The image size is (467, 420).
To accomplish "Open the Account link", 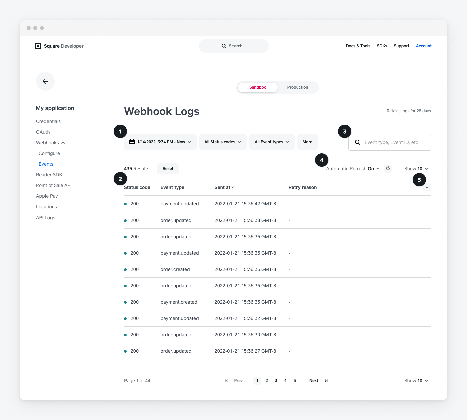I will [424, 46].
